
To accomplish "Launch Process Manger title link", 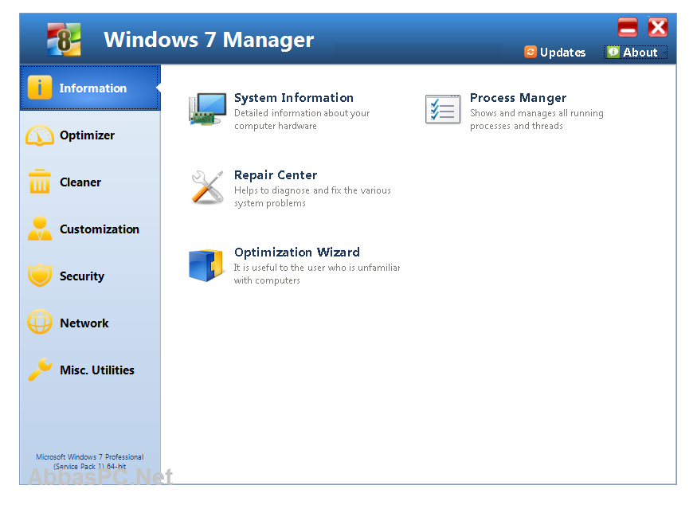I will tap(518, 98).
